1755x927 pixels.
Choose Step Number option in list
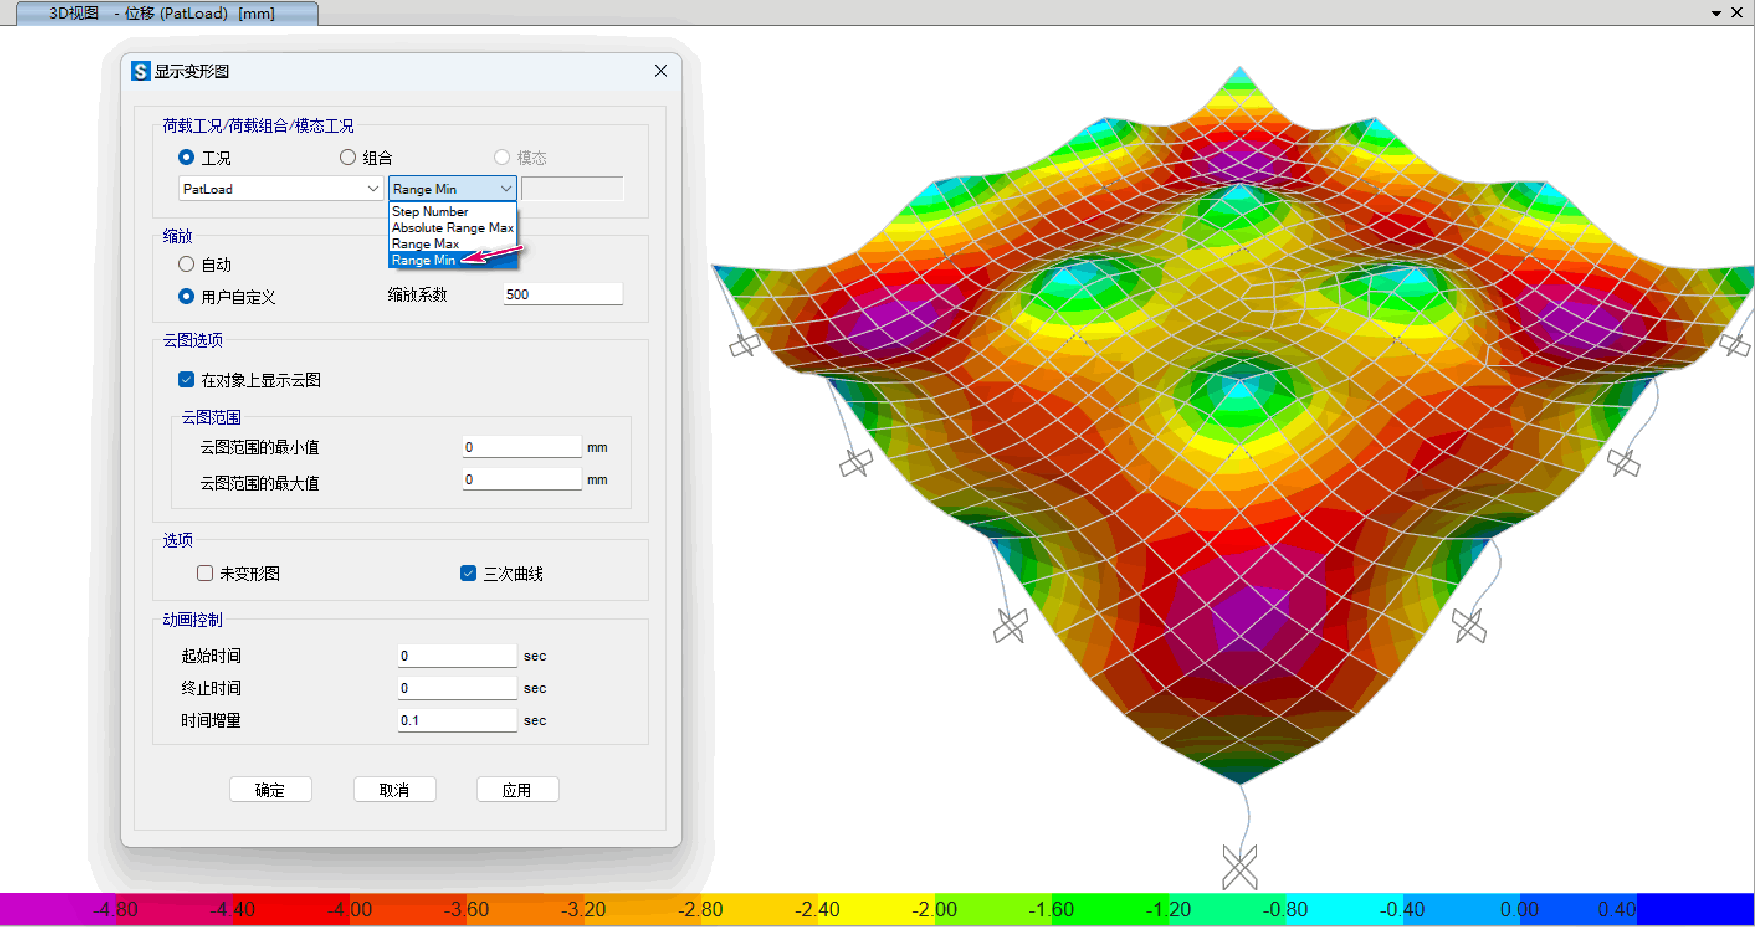[430, 211]
